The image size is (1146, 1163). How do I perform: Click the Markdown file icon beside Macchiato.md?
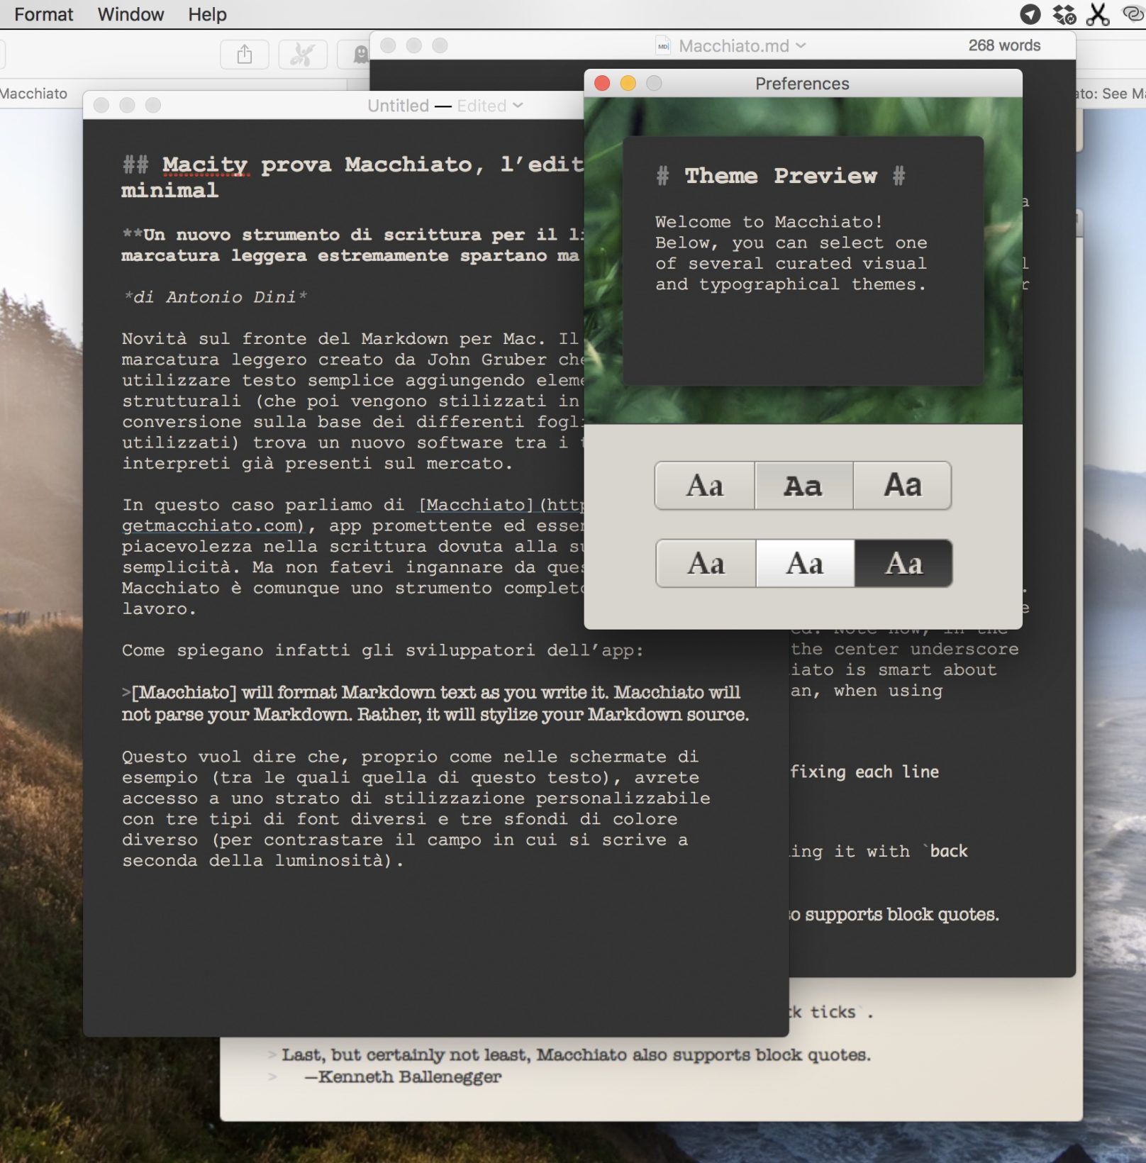(663, 46)
